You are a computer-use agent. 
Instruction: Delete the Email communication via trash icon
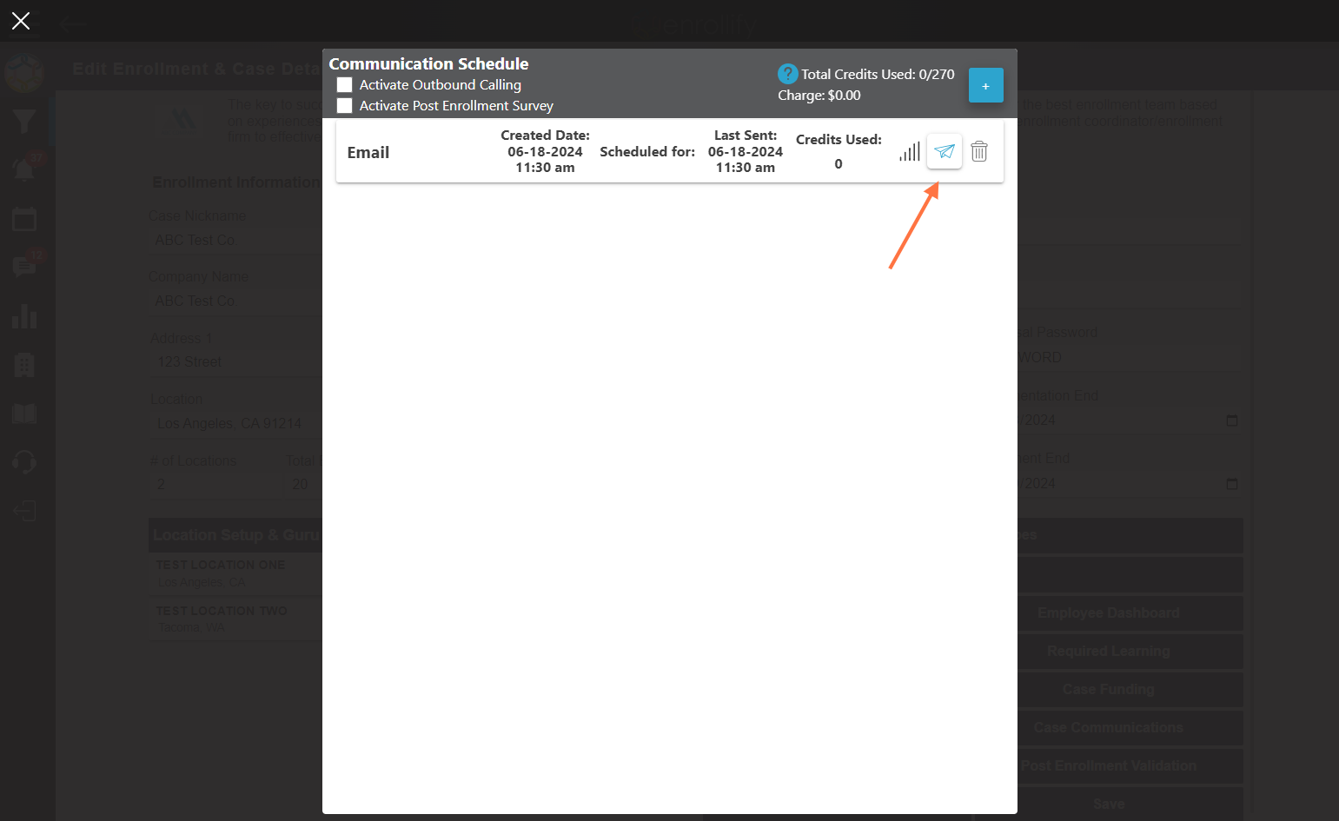click(979, 151)
